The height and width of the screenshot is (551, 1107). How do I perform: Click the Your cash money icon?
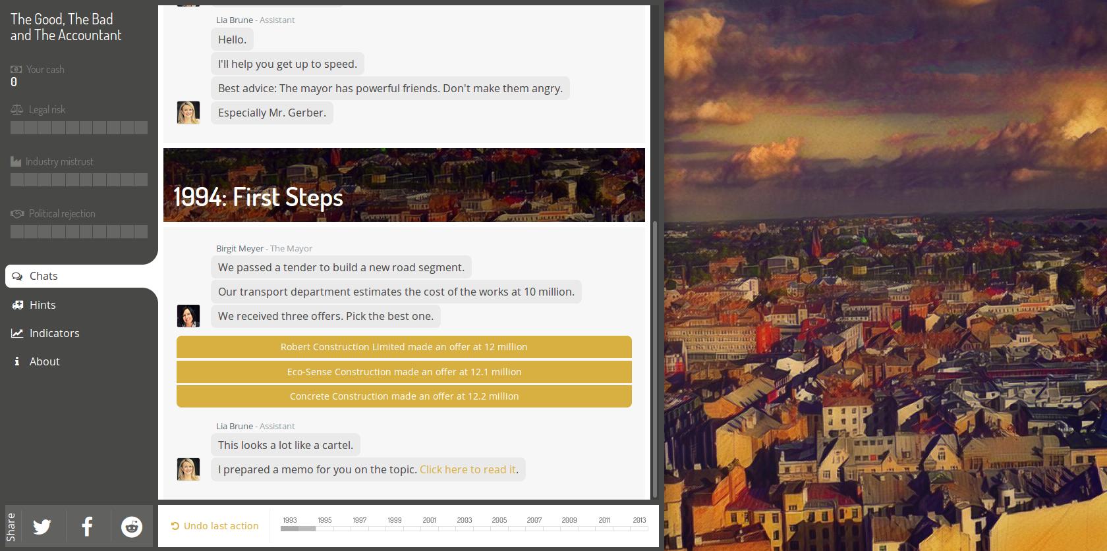coord(16,70)
